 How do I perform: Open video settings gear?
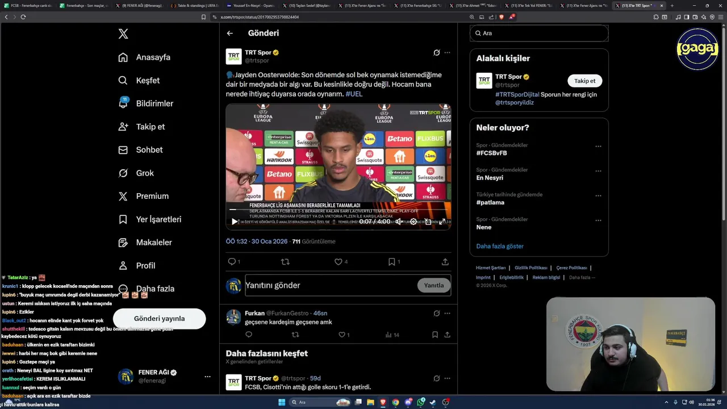[x=413, y=222]
